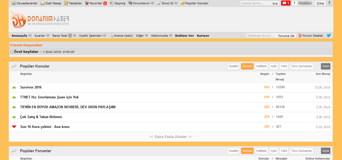The height and width of the screenshot is (160, 342).
Task: Open Popüler Konular chart icon in top bar
Action: pos(183,3)
